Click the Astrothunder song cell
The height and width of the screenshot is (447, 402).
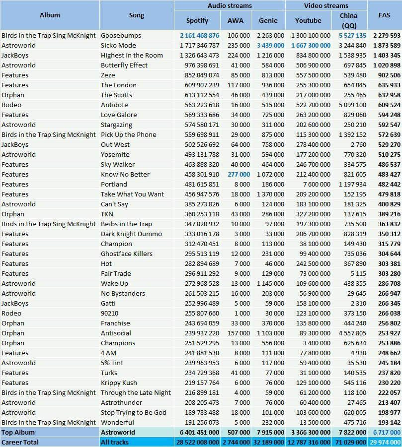click(x=137, y=402)
